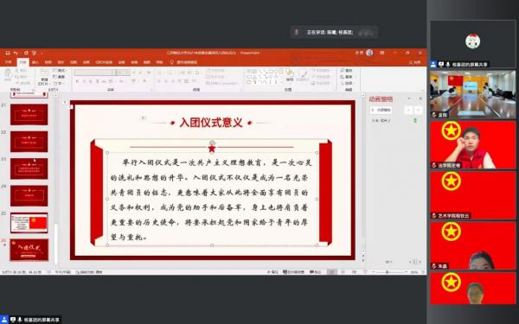Open the font name combo box

pyautogui.click(x=93, y=73)
